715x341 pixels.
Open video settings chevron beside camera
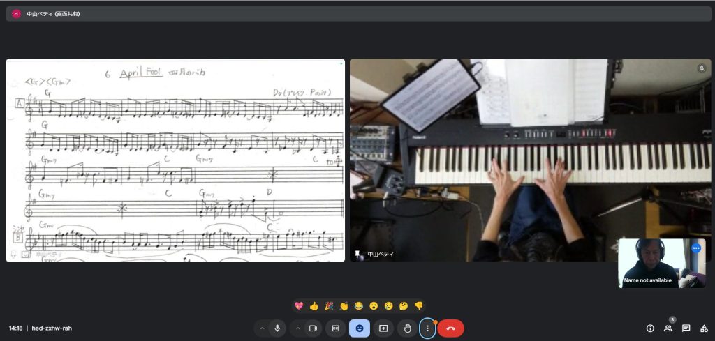pos(297,328)
